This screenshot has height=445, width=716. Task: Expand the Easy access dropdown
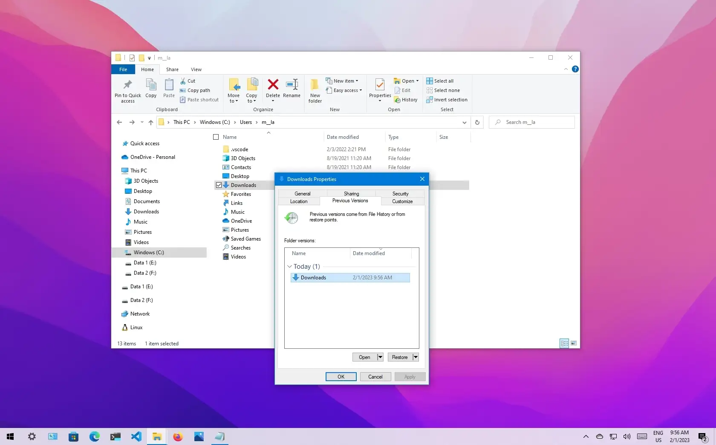[344, 90]
